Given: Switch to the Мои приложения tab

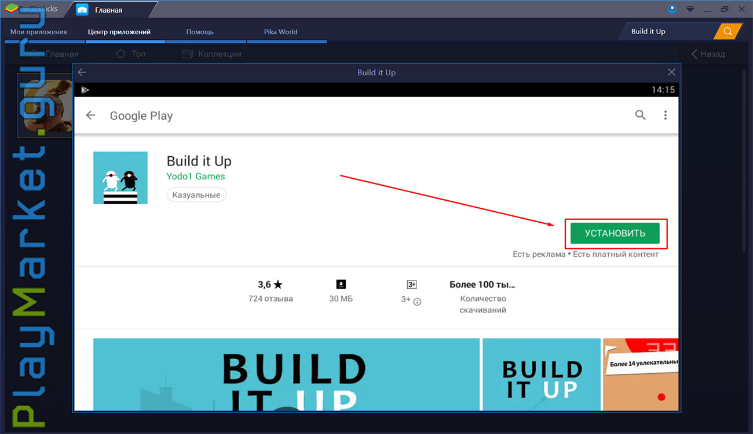Looking at the screenshot, I should [x=39, y=32].
